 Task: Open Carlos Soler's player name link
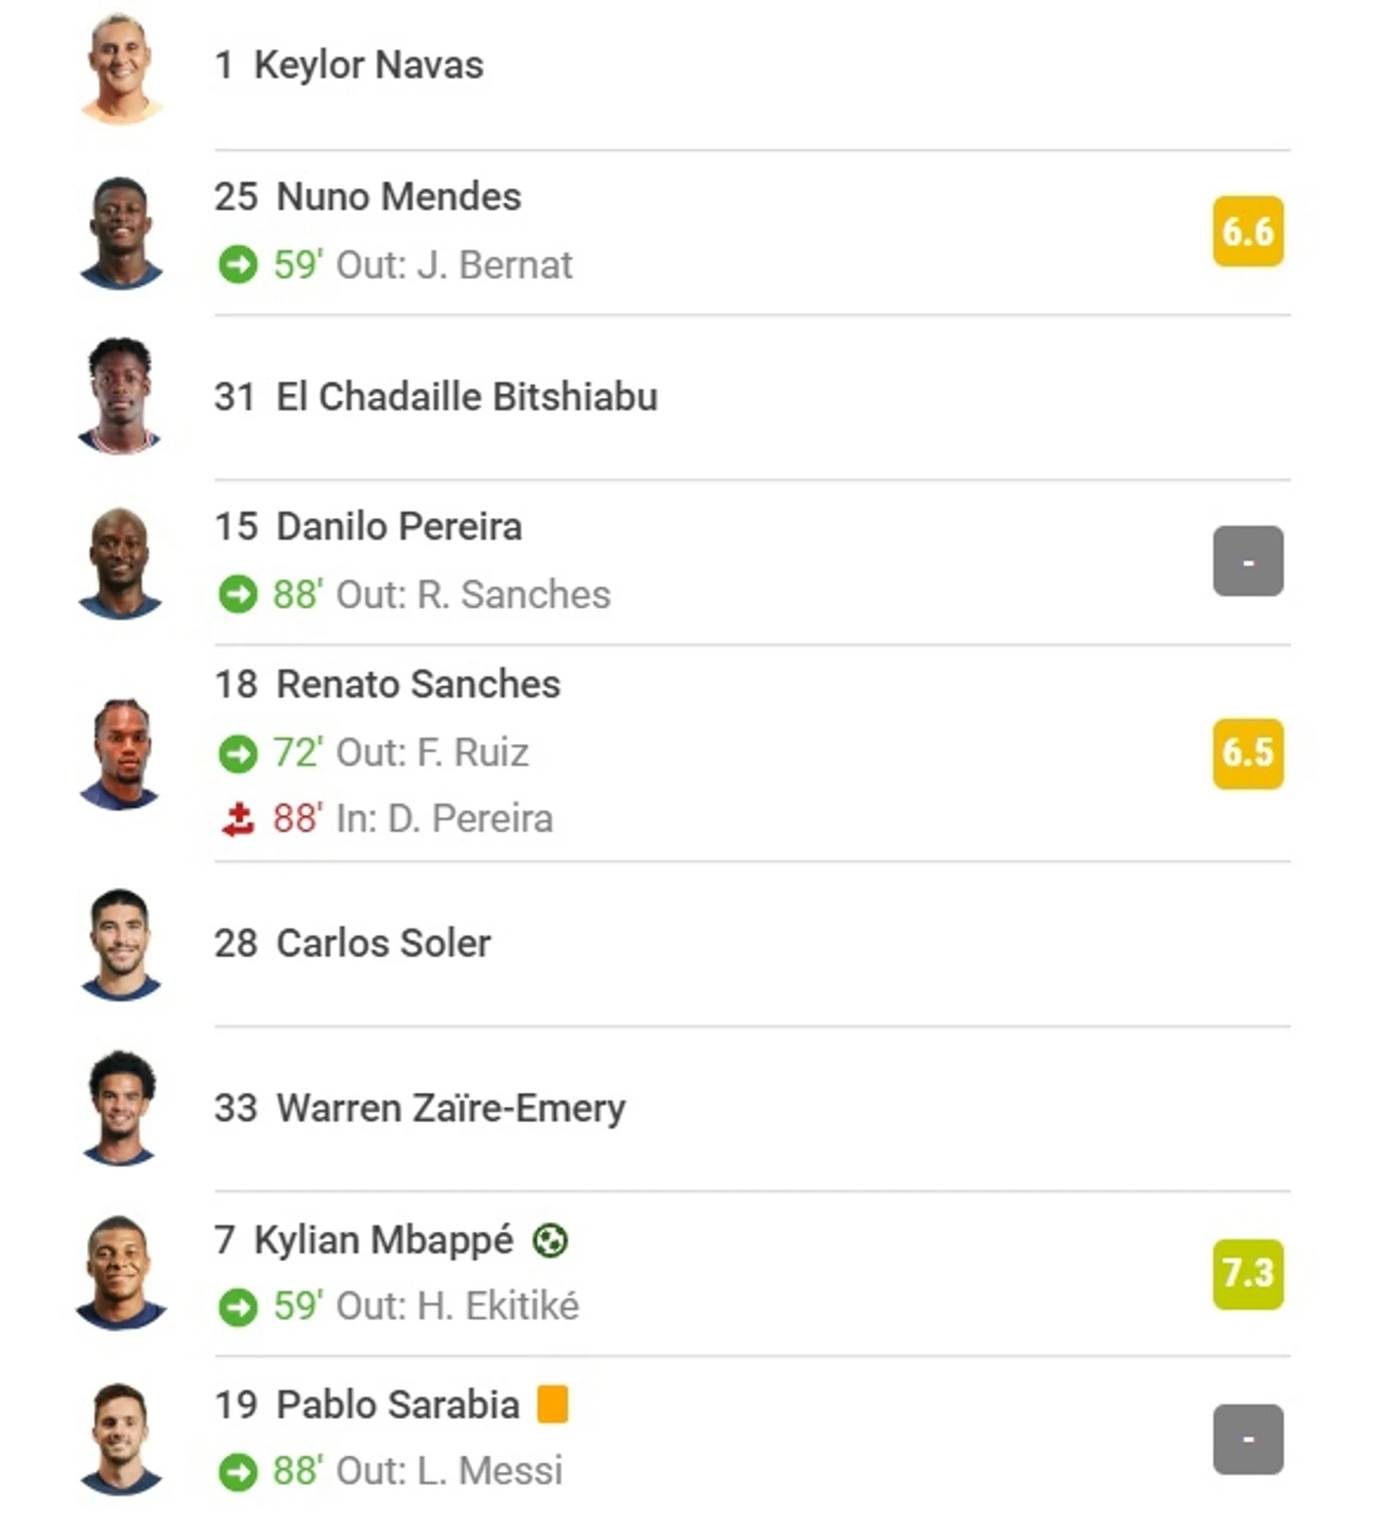(x=384, y=943)
